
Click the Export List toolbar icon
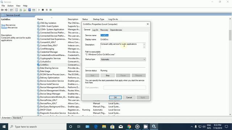click(24, 10)
